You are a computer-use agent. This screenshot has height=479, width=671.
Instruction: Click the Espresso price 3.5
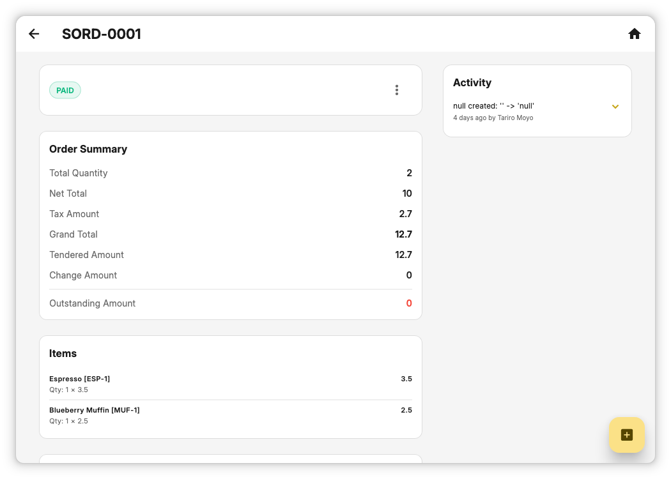[x=406, y=379]
